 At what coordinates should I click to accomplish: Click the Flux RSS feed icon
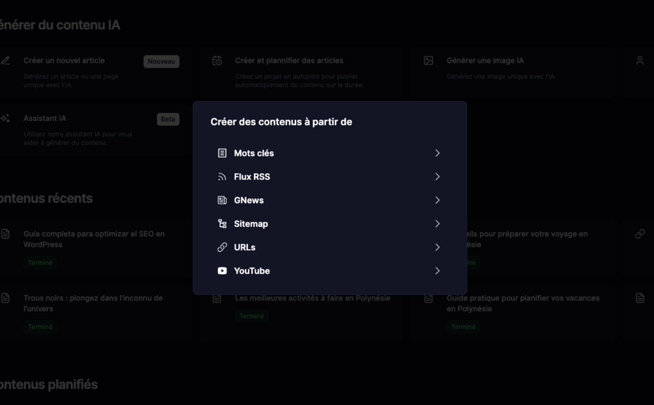tap(222, 177)
